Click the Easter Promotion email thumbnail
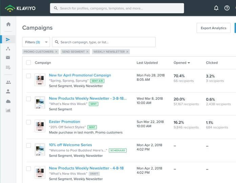 (40, 126)
